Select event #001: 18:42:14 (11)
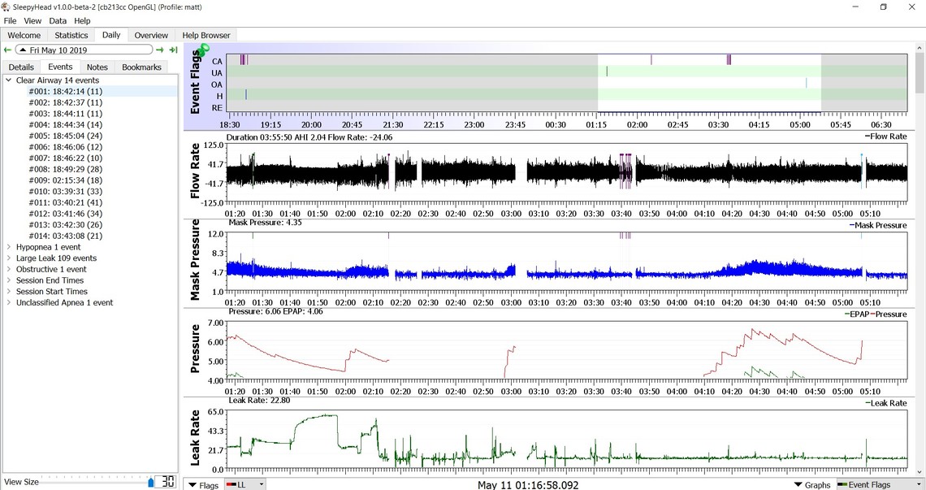The width and height of the screenshot is (926, 490). click(x=66, y=92)
